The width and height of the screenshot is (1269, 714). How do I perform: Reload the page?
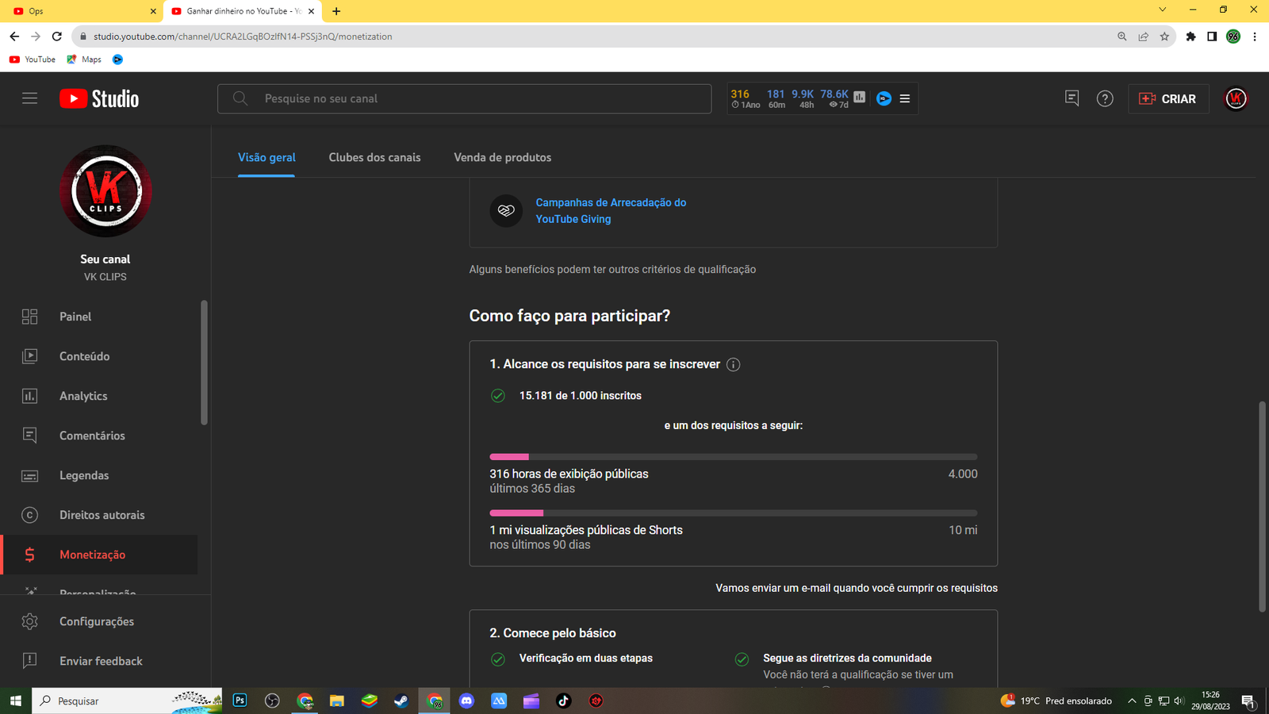56,36
